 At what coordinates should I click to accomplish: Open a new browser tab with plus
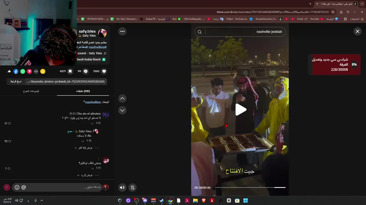point(310,4)
